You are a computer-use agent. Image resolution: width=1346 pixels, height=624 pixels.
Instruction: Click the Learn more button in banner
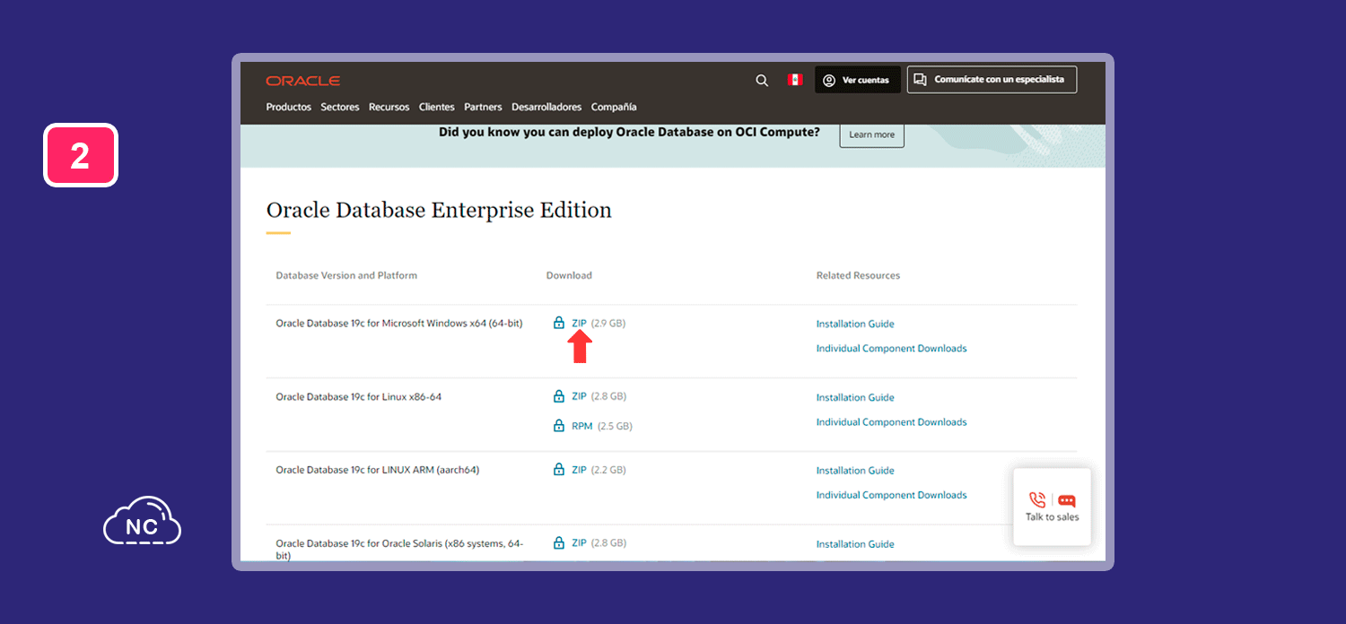point(871,134)
